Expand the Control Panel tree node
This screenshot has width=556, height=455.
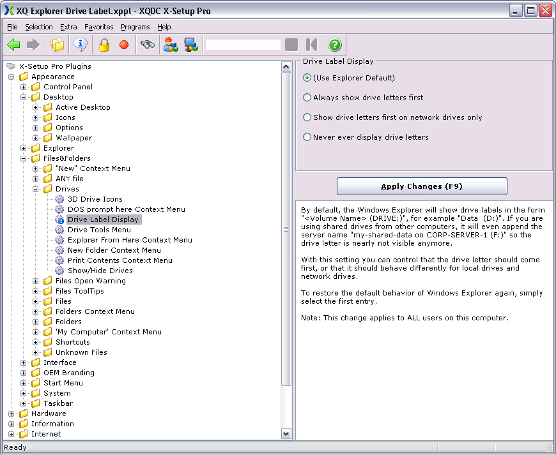24,87
